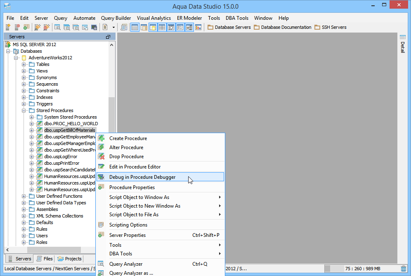This screenshot has width=411, height=276.
Task: Open the Visual Analytics menu
Action: click(154, 18)
